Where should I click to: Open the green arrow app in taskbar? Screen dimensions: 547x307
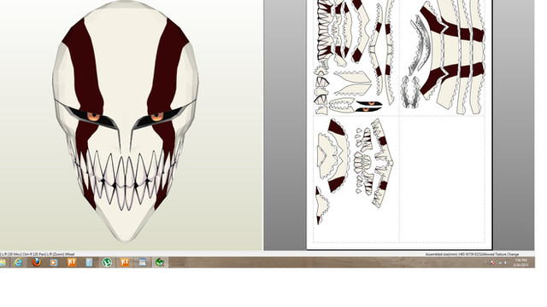160,263
